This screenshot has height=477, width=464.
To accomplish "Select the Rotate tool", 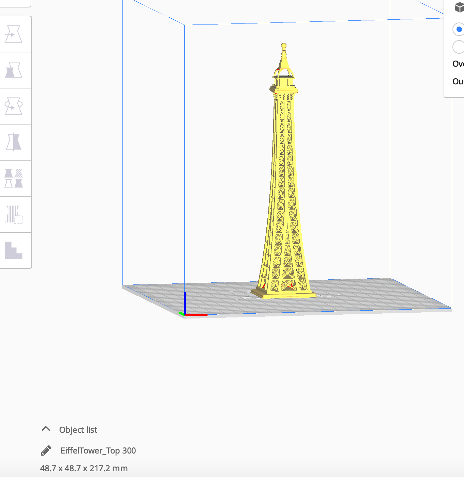I will click(x=14, y=106).
